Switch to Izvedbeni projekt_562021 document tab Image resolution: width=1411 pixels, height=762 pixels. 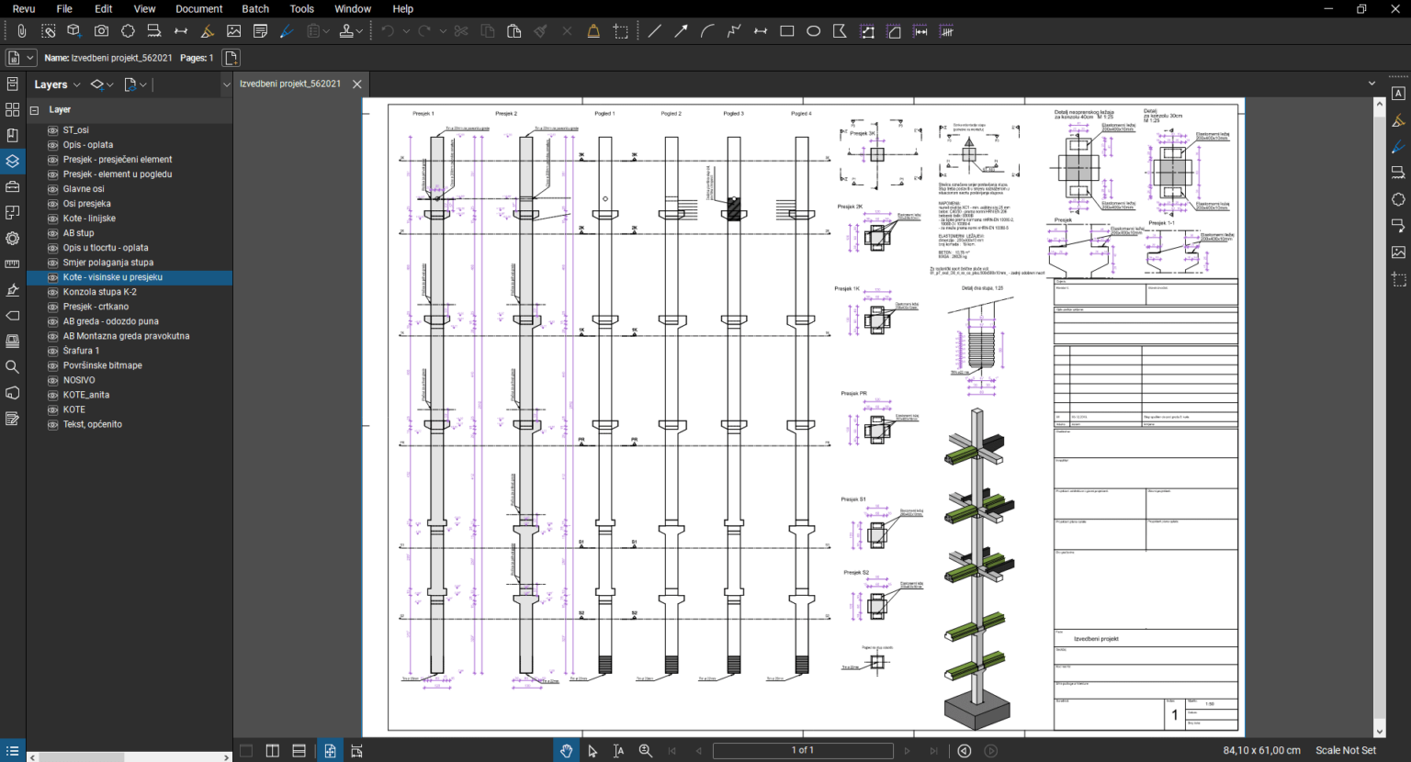pos(290,84)
